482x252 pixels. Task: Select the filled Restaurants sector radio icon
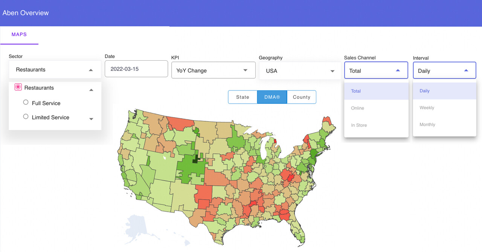tap(18, 87)
